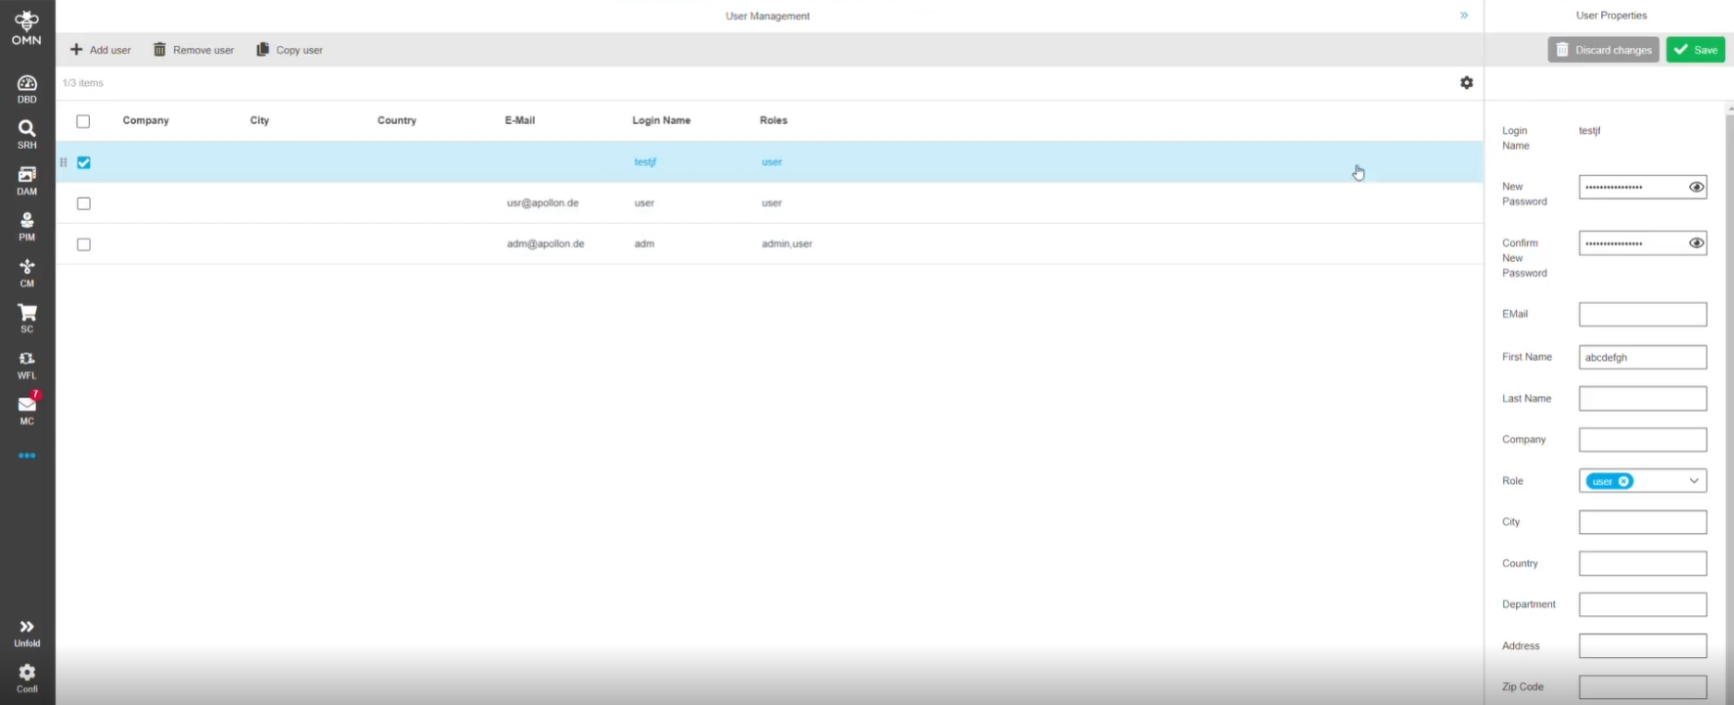Show the New Password text
The height and width of the screenshot is (705, 1734).
pos(1696,187)
